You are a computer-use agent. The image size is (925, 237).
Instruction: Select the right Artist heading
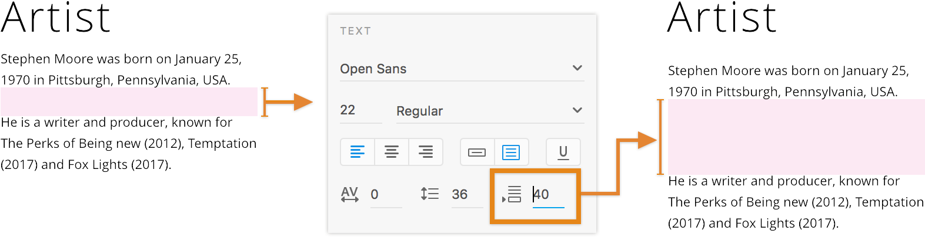pyautogui.click(x=722, y=18)
